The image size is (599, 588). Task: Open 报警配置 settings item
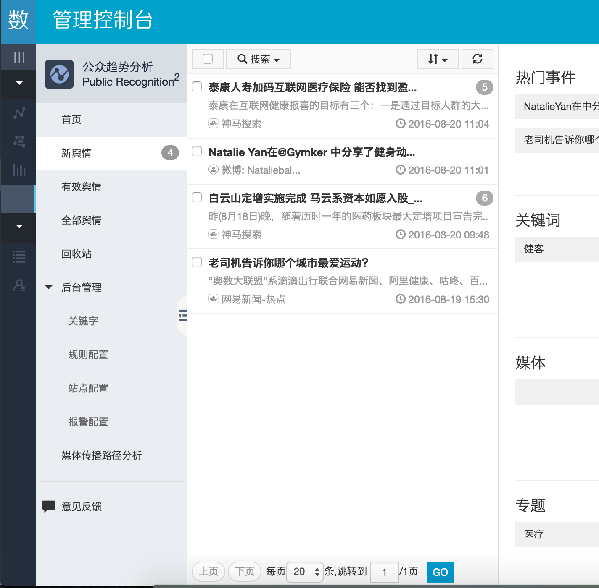[x=88, y=422]
